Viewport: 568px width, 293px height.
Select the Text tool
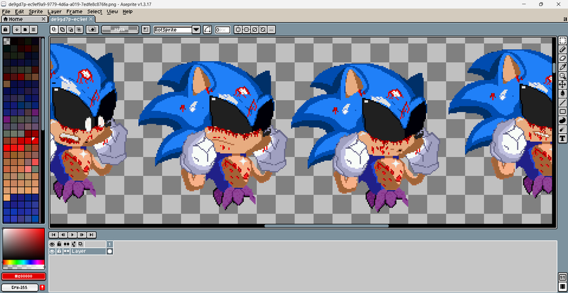point(562,138)
